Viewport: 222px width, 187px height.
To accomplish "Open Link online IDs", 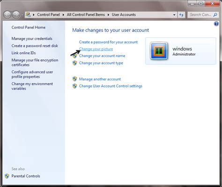I will coord(23,53).
